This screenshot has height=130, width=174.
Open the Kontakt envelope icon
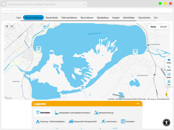tap(169, 74)
